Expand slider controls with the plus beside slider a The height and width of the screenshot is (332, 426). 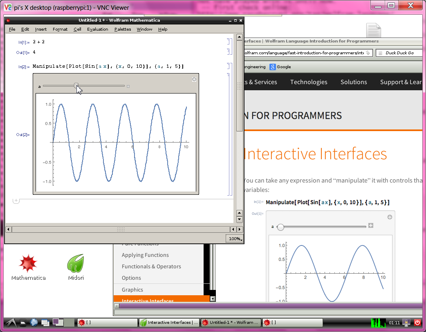tap(128, 86)
